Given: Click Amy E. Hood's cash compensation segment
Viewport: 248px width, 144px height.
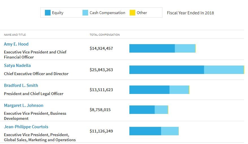Looking at the screenshot, I should click(x=185, y=48).
